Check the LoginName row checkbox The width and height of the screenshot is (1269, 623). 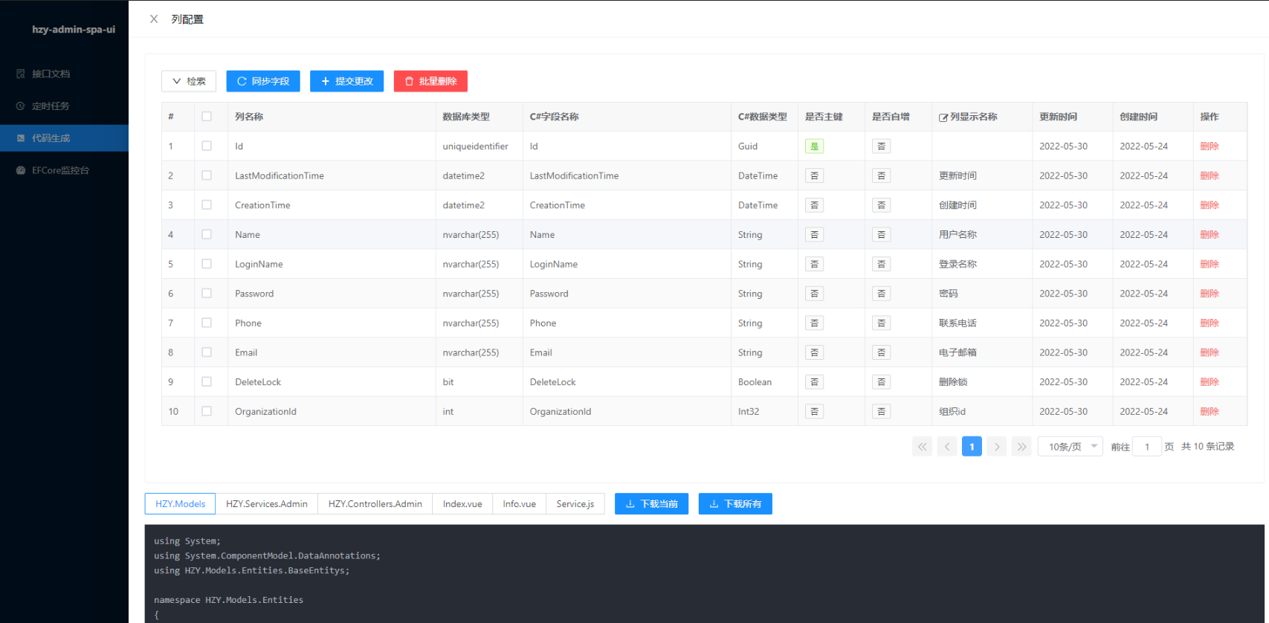click(207, 264)
